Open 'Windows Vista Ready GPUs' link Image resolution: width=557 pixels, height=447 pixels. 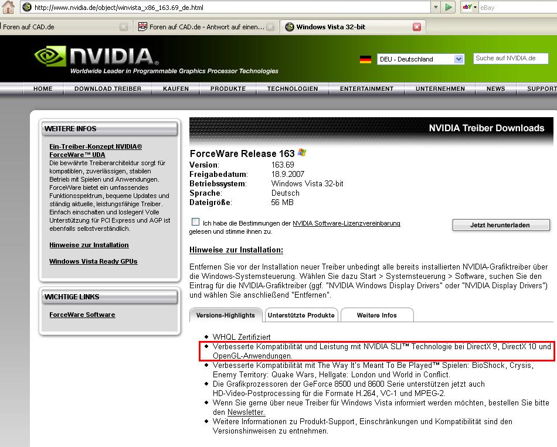93,261
